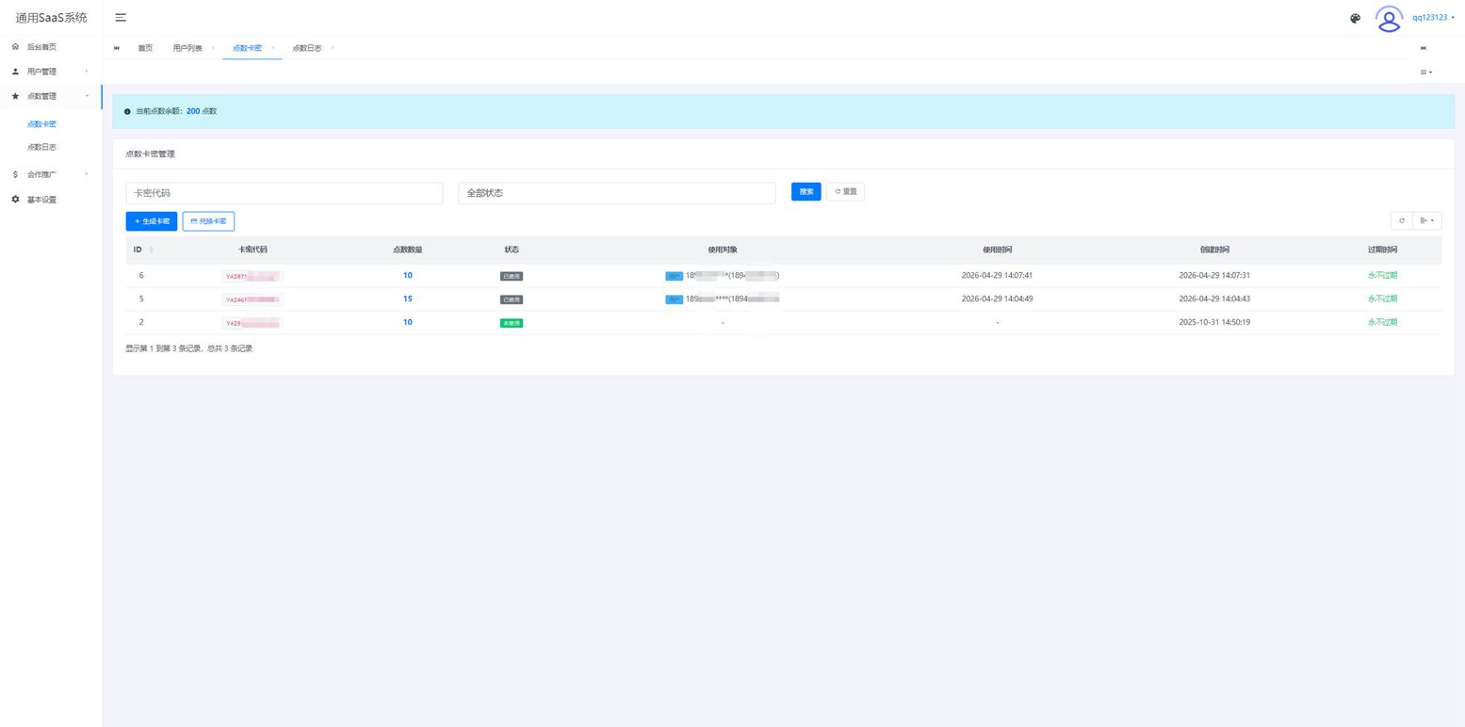Viewport: 1465px width, 727px height.
Task: Open the theme palette icon in the header
Action: 1355,18
